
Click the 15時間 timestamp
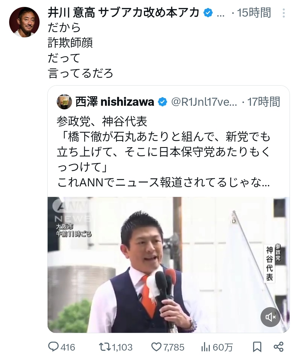[x=254, y=13]
